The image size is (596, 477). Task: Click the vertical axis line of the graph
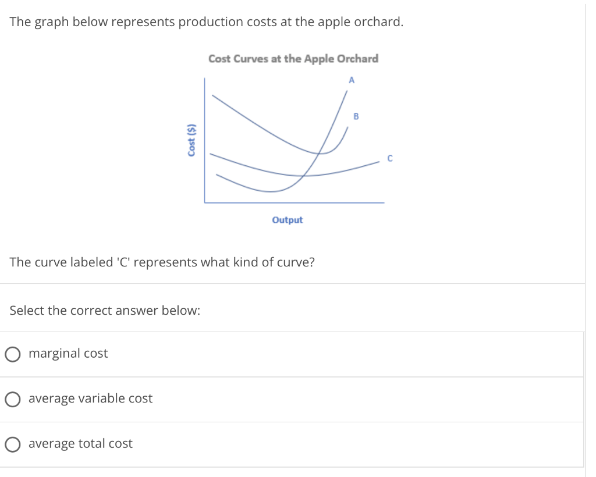(x=205, y=140)
